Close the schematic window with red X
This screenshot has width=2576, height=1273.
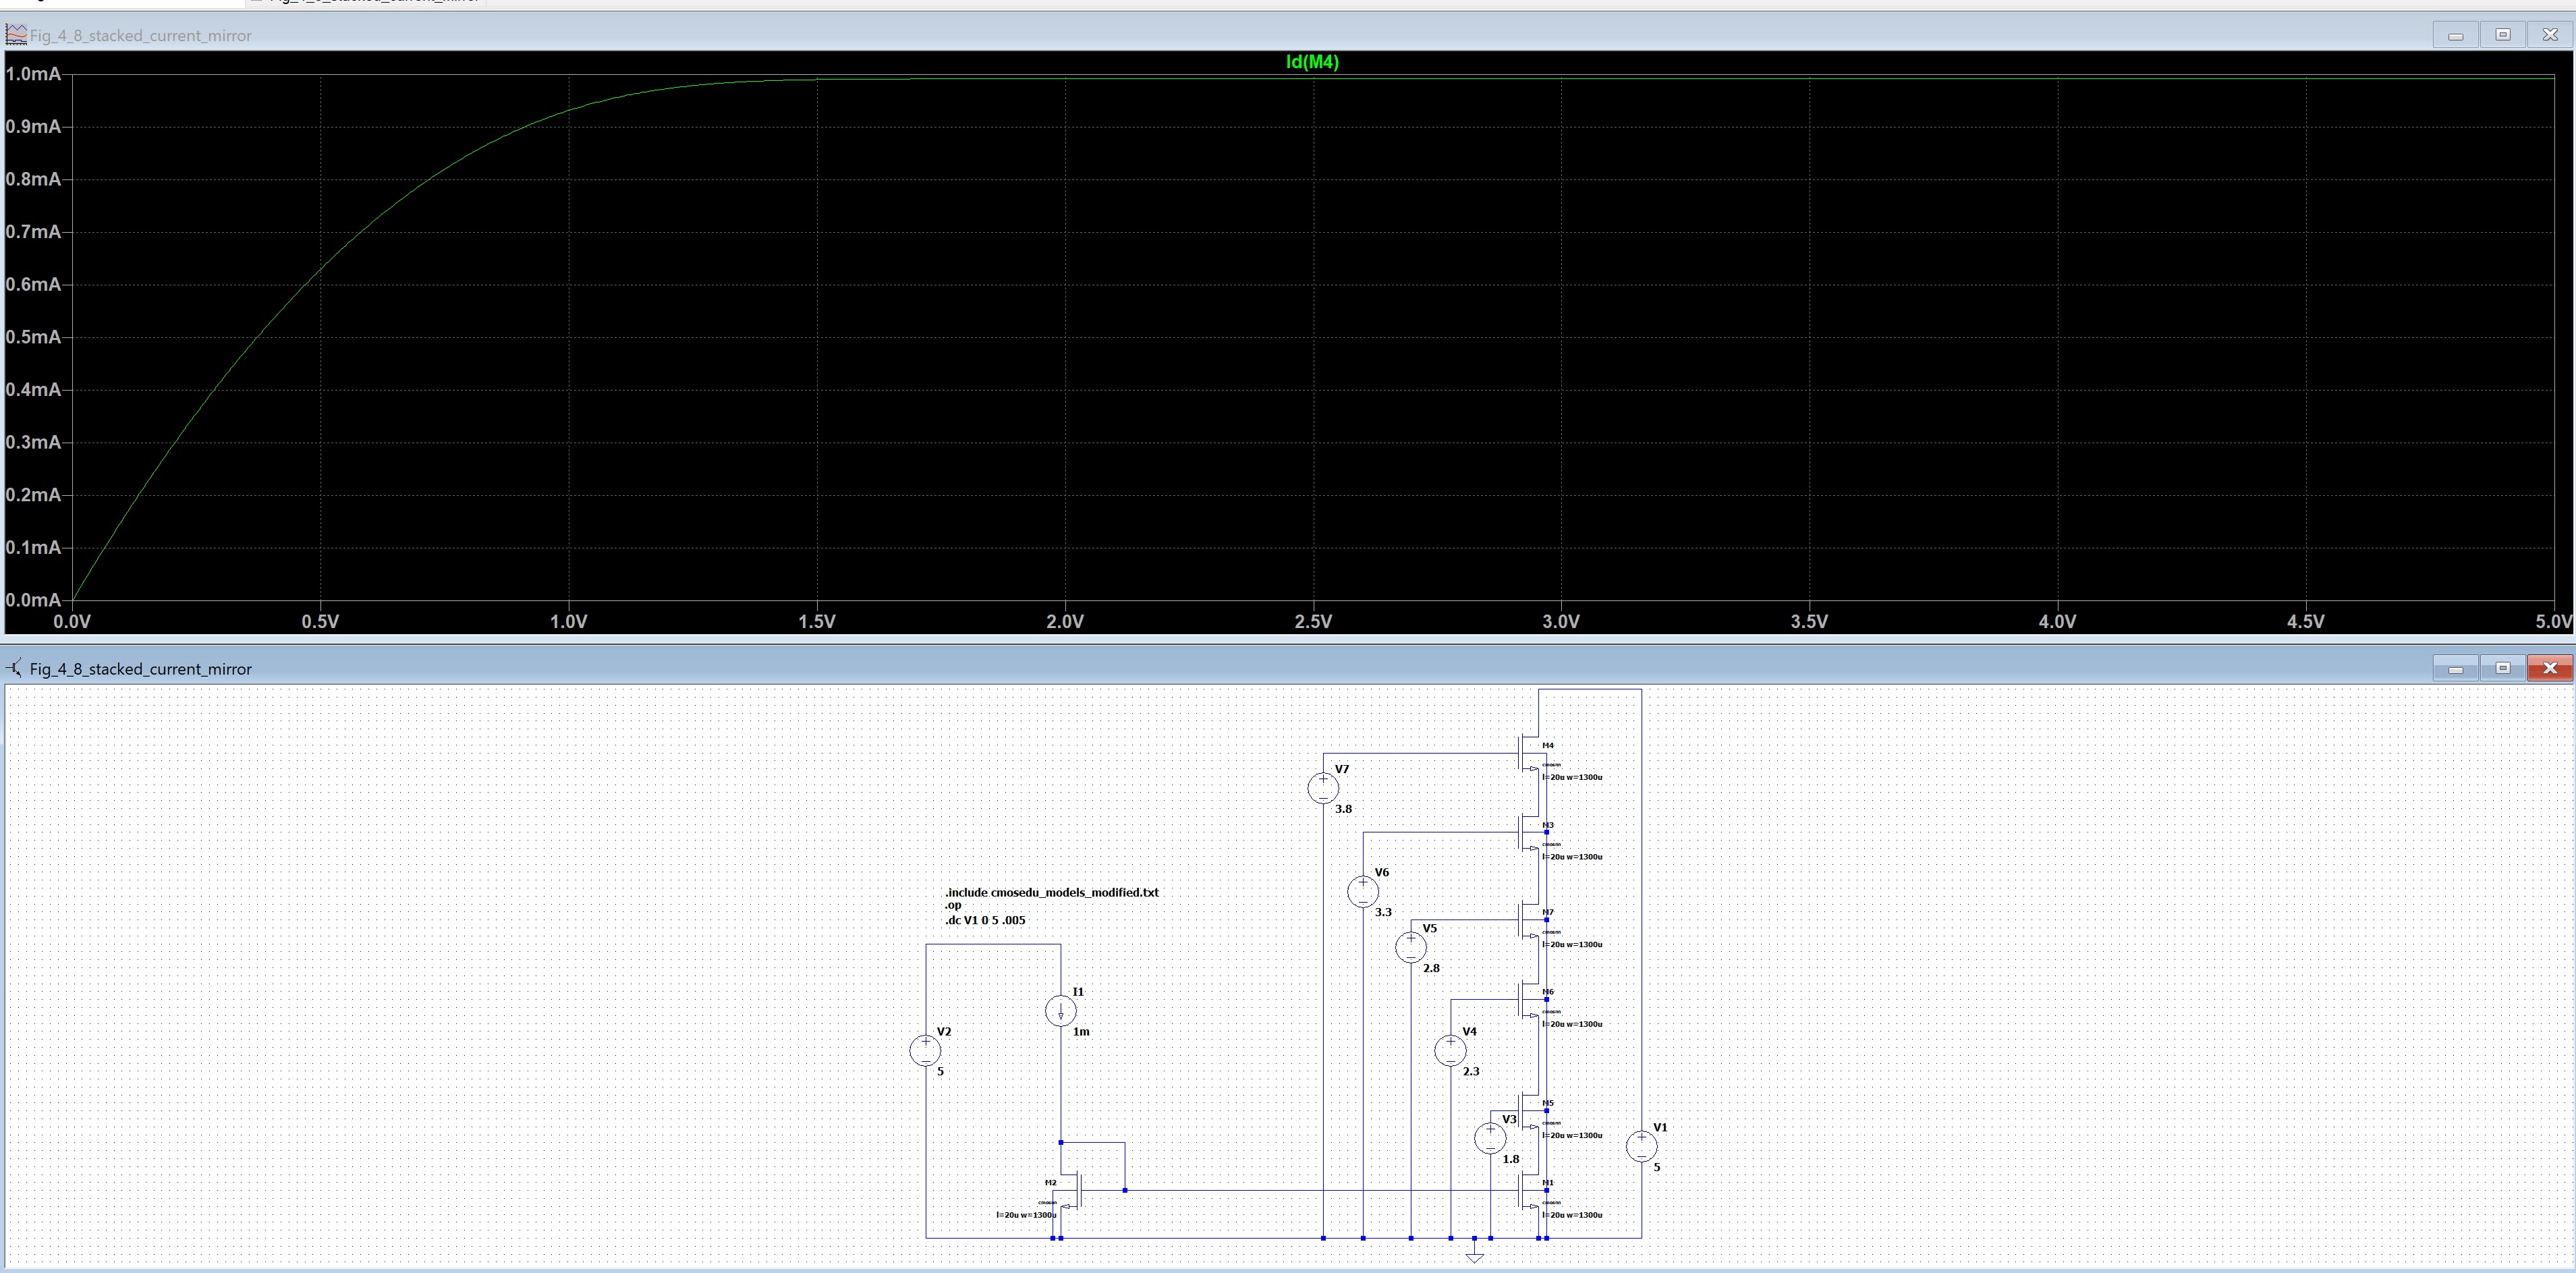2550,668
